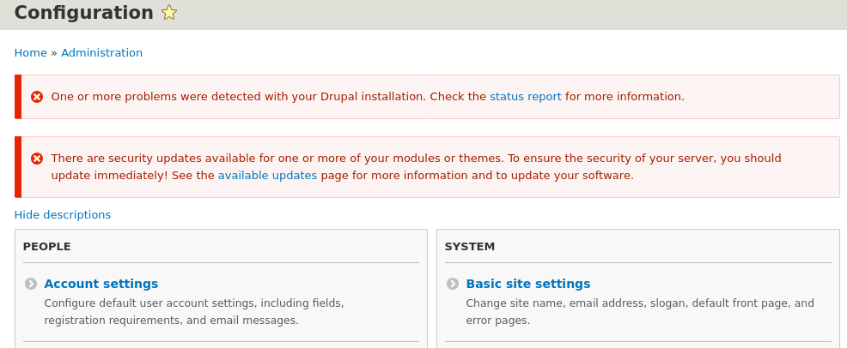Screen dimensions: 847x348
Task: Open the status report link
Action: 525,97
